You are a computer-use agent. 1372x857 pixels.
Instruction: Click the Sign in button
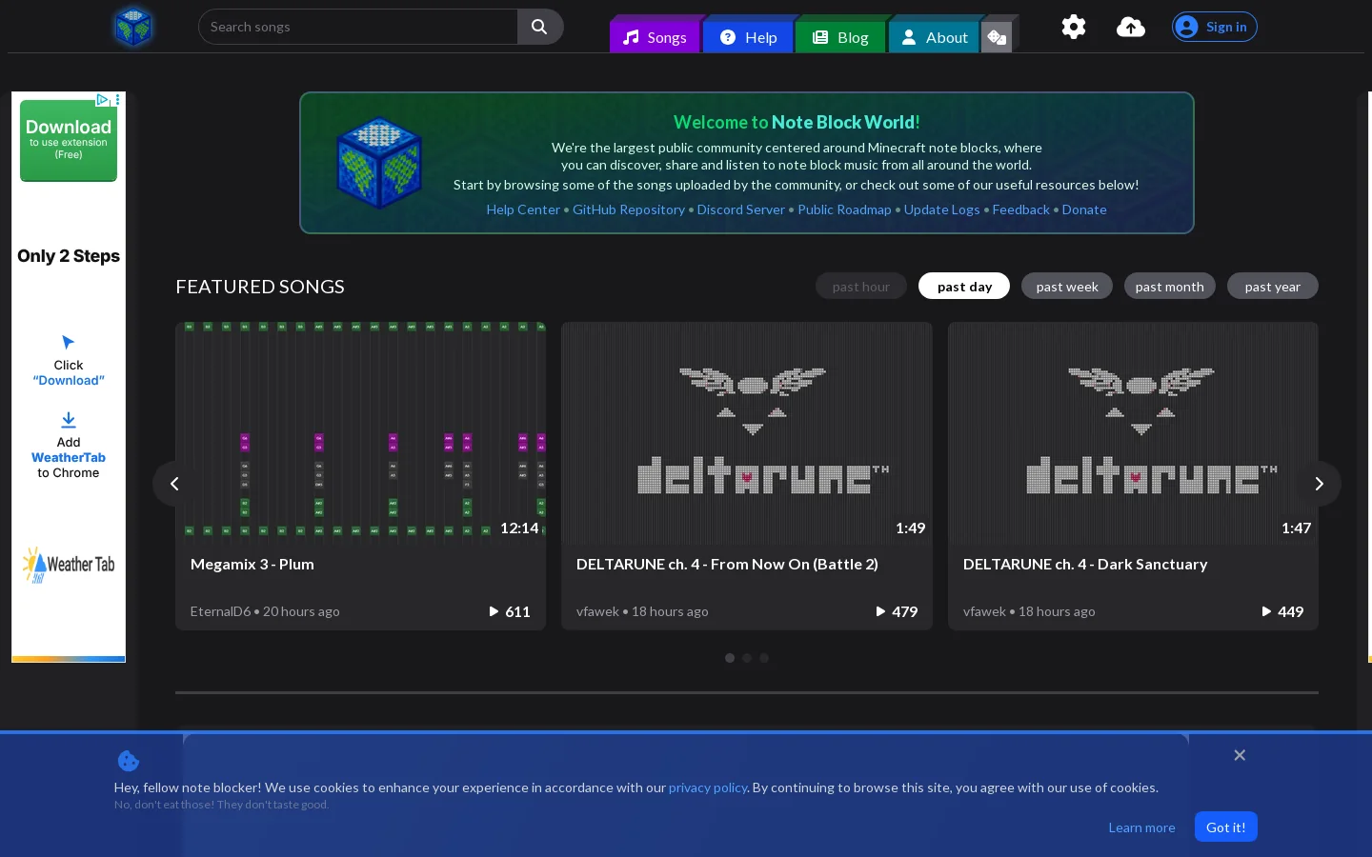point(1215,27)
